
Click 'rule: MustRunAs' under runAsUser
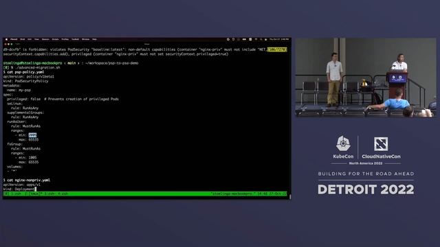point(25,126)
